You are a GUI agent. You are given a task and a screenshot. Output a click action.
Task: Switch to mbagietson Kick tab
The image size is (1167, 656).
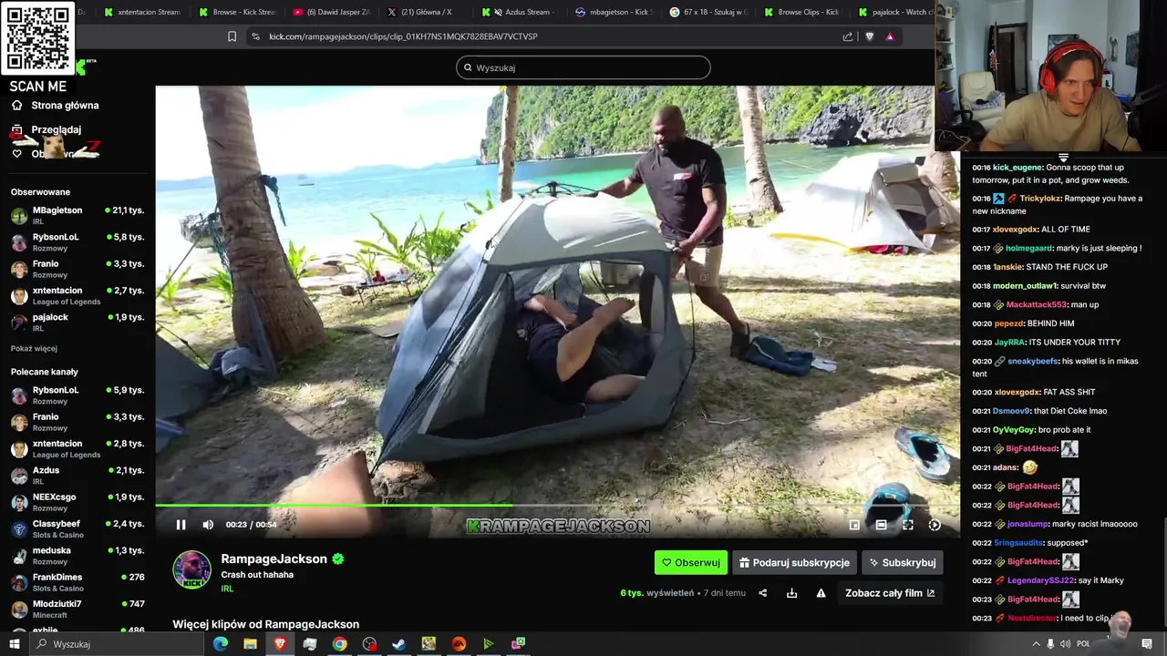tap(613, 12)
